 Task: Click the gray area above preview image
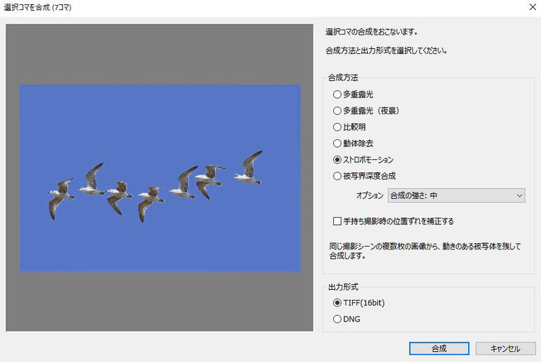pos(159,54)
